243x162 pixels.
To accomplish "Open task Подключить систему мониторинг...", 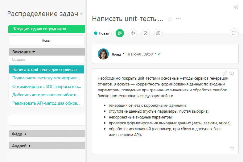I will coord(47,78).
